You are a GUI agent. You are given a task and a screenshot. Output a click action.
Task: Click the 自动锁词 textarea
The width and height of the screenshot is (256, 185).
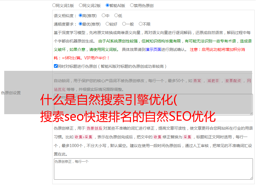pos(153,105)
